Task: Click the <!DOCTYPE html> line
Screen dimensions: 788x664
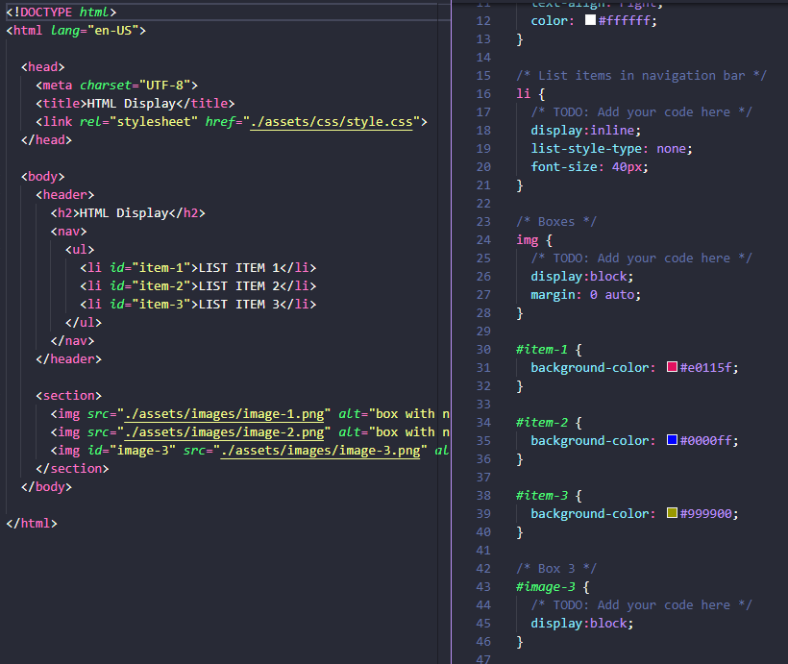Action: click(x=61, y=12)
